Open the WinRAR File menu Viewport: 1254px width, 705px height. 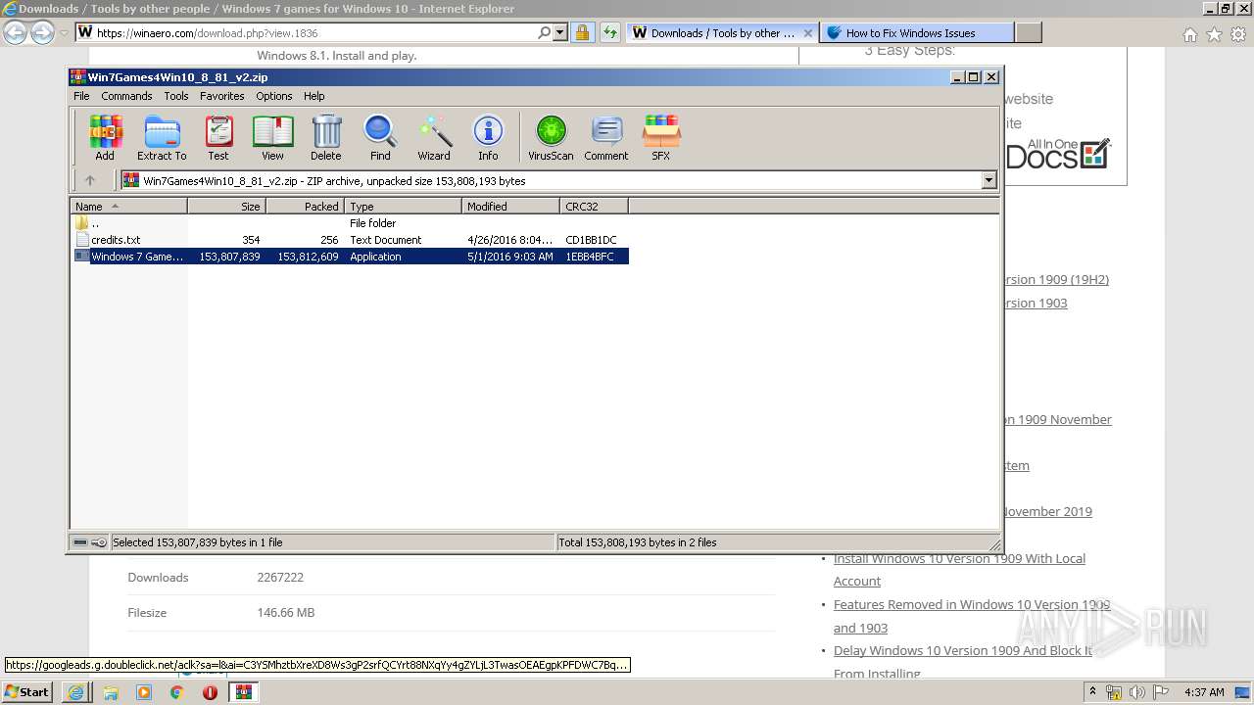pos(81,96)
